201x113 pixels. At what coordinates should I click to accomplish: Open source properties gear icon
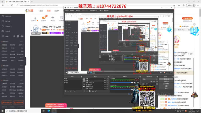tap(90, 91)
